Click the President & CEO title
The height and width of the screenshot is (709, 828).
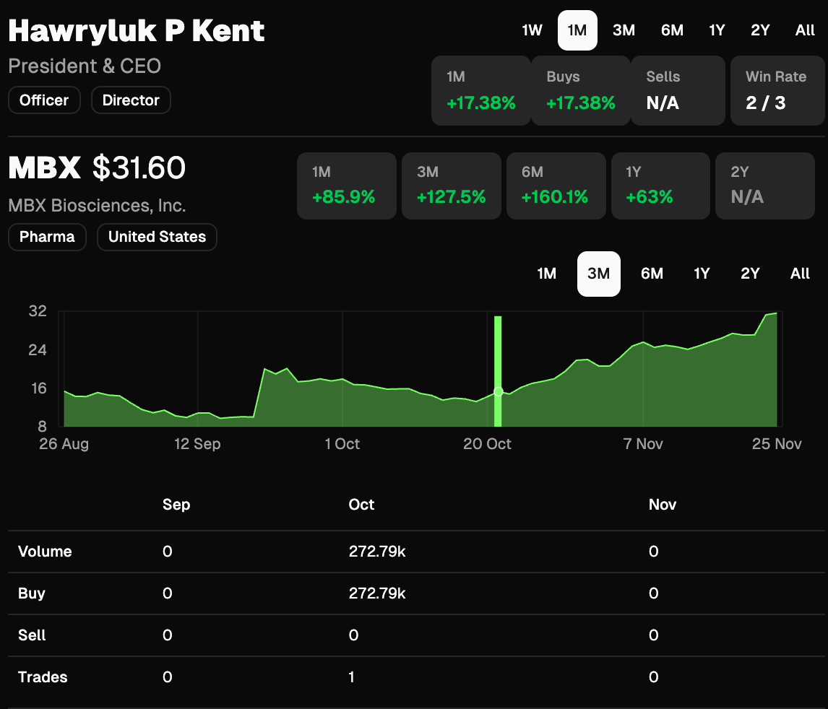pos(85,66)
